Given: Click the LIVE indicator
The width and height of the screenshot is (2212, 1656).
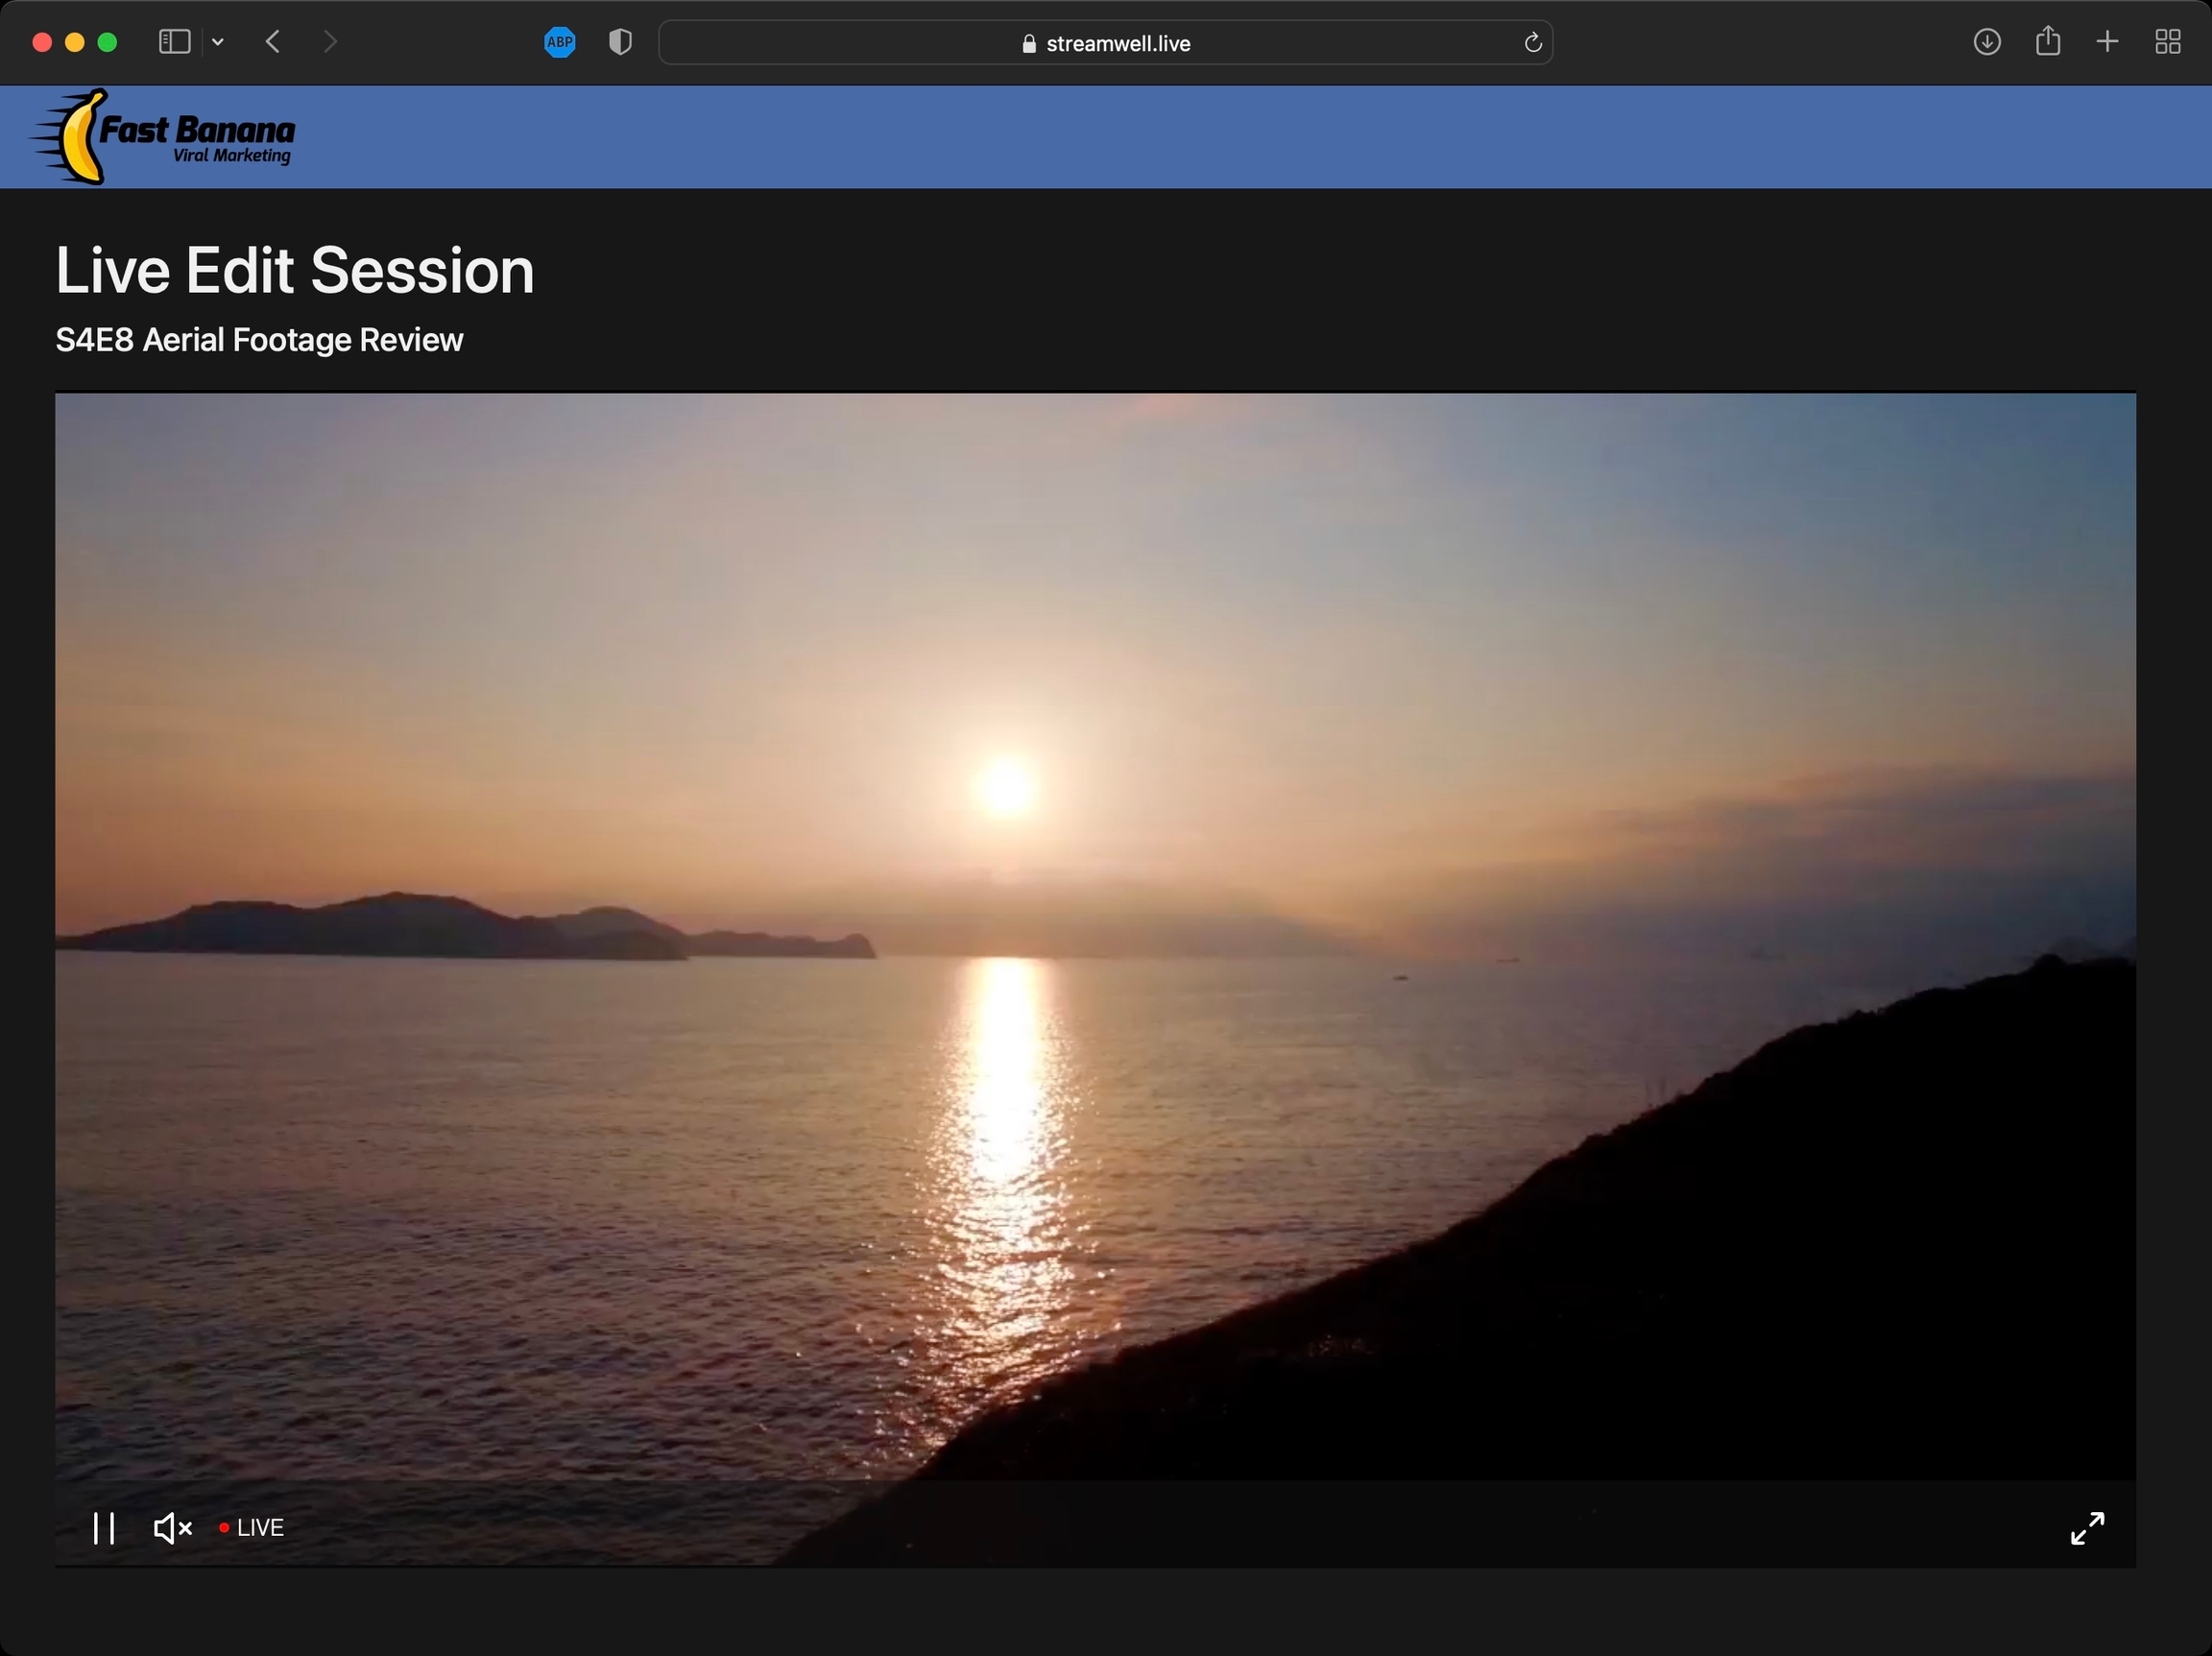Looking at the screenshot, I should coord(252,1528).
